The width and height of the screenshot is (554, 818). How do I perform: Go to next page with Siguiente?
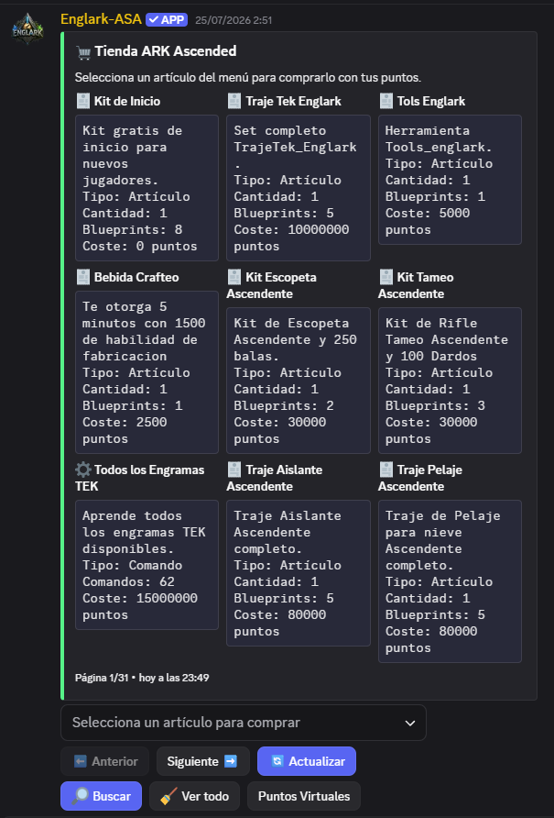pos(203,761)
